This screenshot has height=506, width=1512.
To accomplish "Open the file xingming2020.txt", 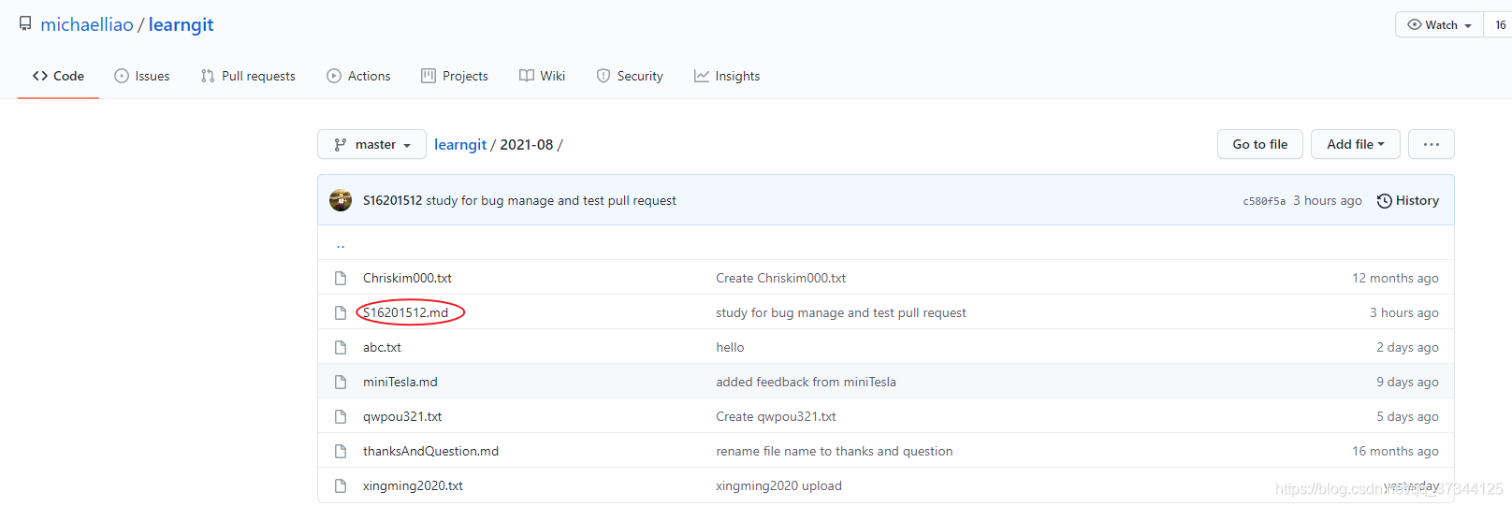I will click(x=413, y=485).
